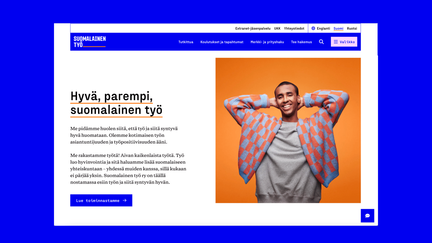Click the man in checkered cardigan photo
The height and width of the screenshot is (243, 432).
[x=288, y=130]
